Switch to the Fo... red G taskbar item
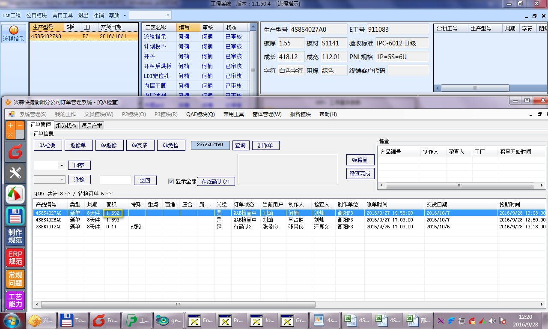548x329 pixels. pos(104,320)
